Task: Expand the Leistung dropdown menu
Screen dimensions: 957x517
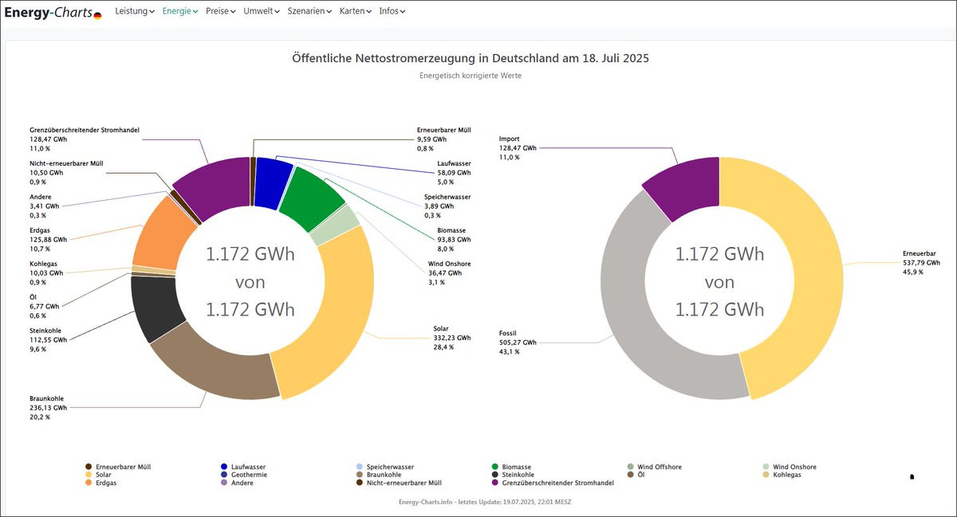Action: [x=134, y=11]
